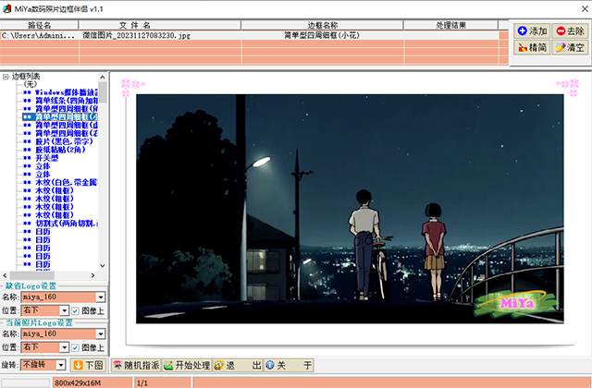Open the 旋转 rotation dropdown

(61, 365)
